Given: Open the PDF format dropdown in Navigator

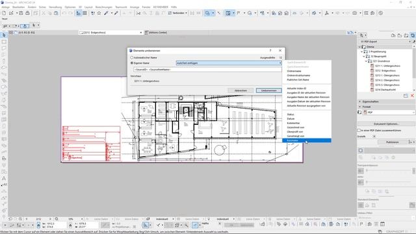Looking at the screenshot, I should [x=389, y=112].
